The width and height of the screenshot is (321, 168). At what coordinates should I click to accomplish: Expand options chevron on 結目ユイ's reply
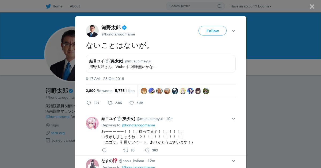pyautogui.click(x=234, y=119)
